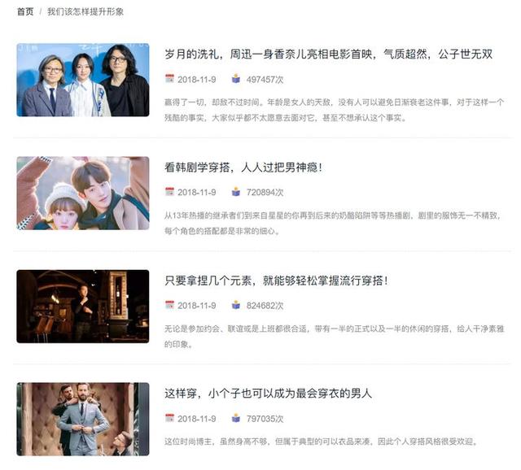Click the summary text starting 从13年热播的继承者们
The height and width of the screenshot is (470, 521).
click(x=333, y=223)
